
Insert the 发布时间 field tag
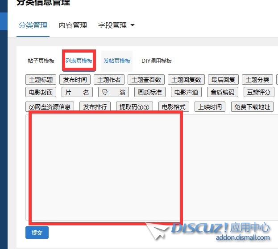(75, 80)
